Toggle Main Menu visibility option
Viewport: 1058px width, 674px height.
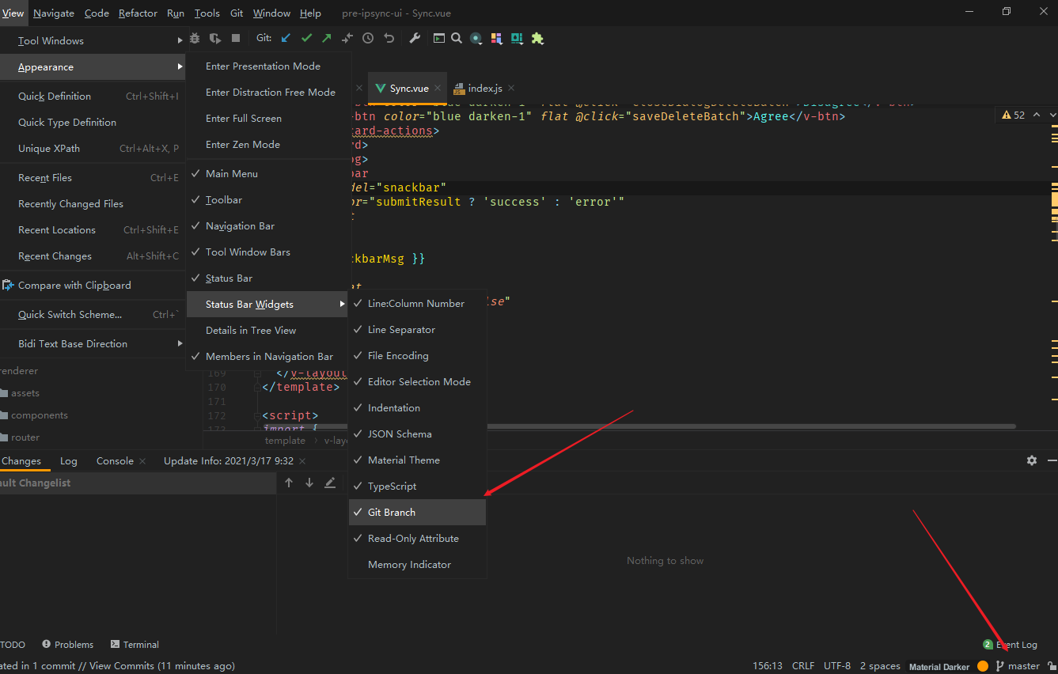point(267,173)
